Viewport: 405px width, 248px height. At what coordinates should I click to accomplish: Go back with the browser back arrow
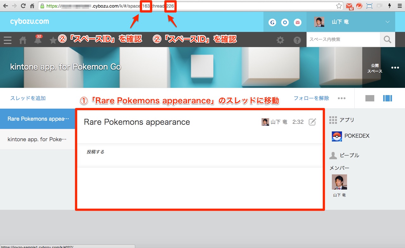point(5,6)
